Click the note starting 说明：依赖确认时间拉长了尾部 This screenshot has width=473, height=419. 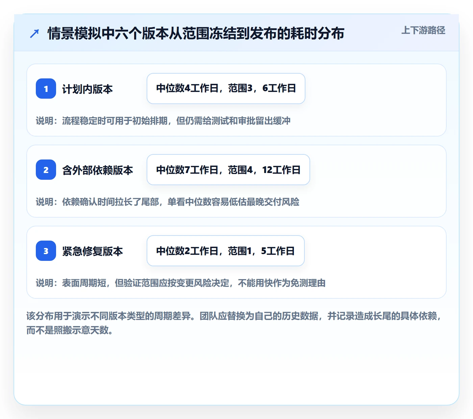pyautogui.click(x=168, y=202)
